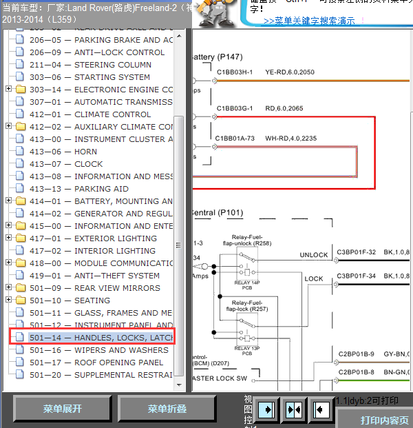The height and width of the screenshot is (428, 413).
Task: Open 501-11 Glass, Frames entry
Action: pos(101,313)
